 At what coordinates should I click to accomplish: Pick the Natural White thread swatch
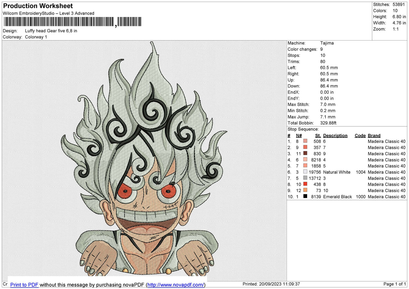point(305,172)
